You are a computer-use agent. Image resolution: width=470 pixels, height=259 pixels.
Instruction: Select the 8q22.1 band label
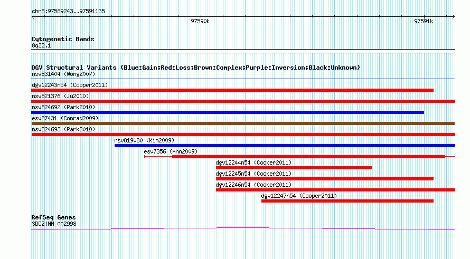[41, 45]
